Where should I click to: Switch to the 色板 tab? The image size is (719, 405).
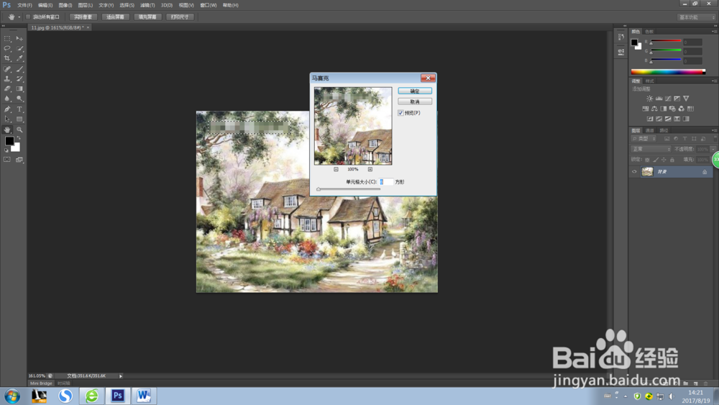click(x=649, y=32)
